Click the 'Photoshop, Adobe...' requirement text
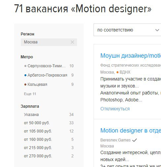 (x=121, y=100)
